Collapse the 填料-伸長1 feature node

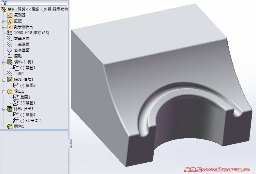pyautogui.click(x=4, y=62)
